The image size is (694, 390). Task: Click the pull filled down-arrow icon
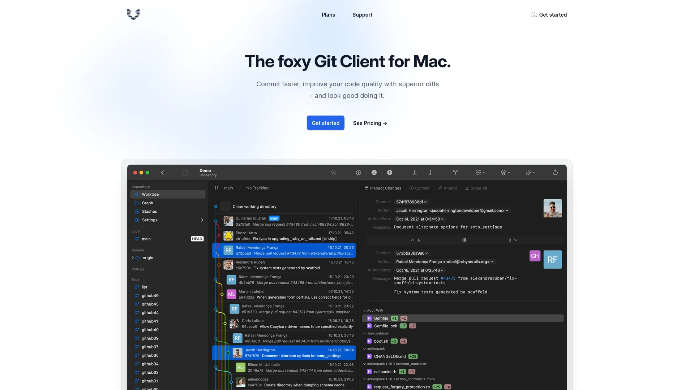tap(374, 173)
